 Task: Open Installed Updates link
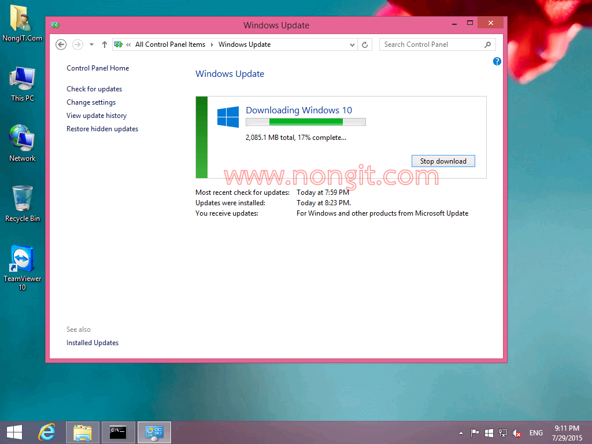point(92,343)
